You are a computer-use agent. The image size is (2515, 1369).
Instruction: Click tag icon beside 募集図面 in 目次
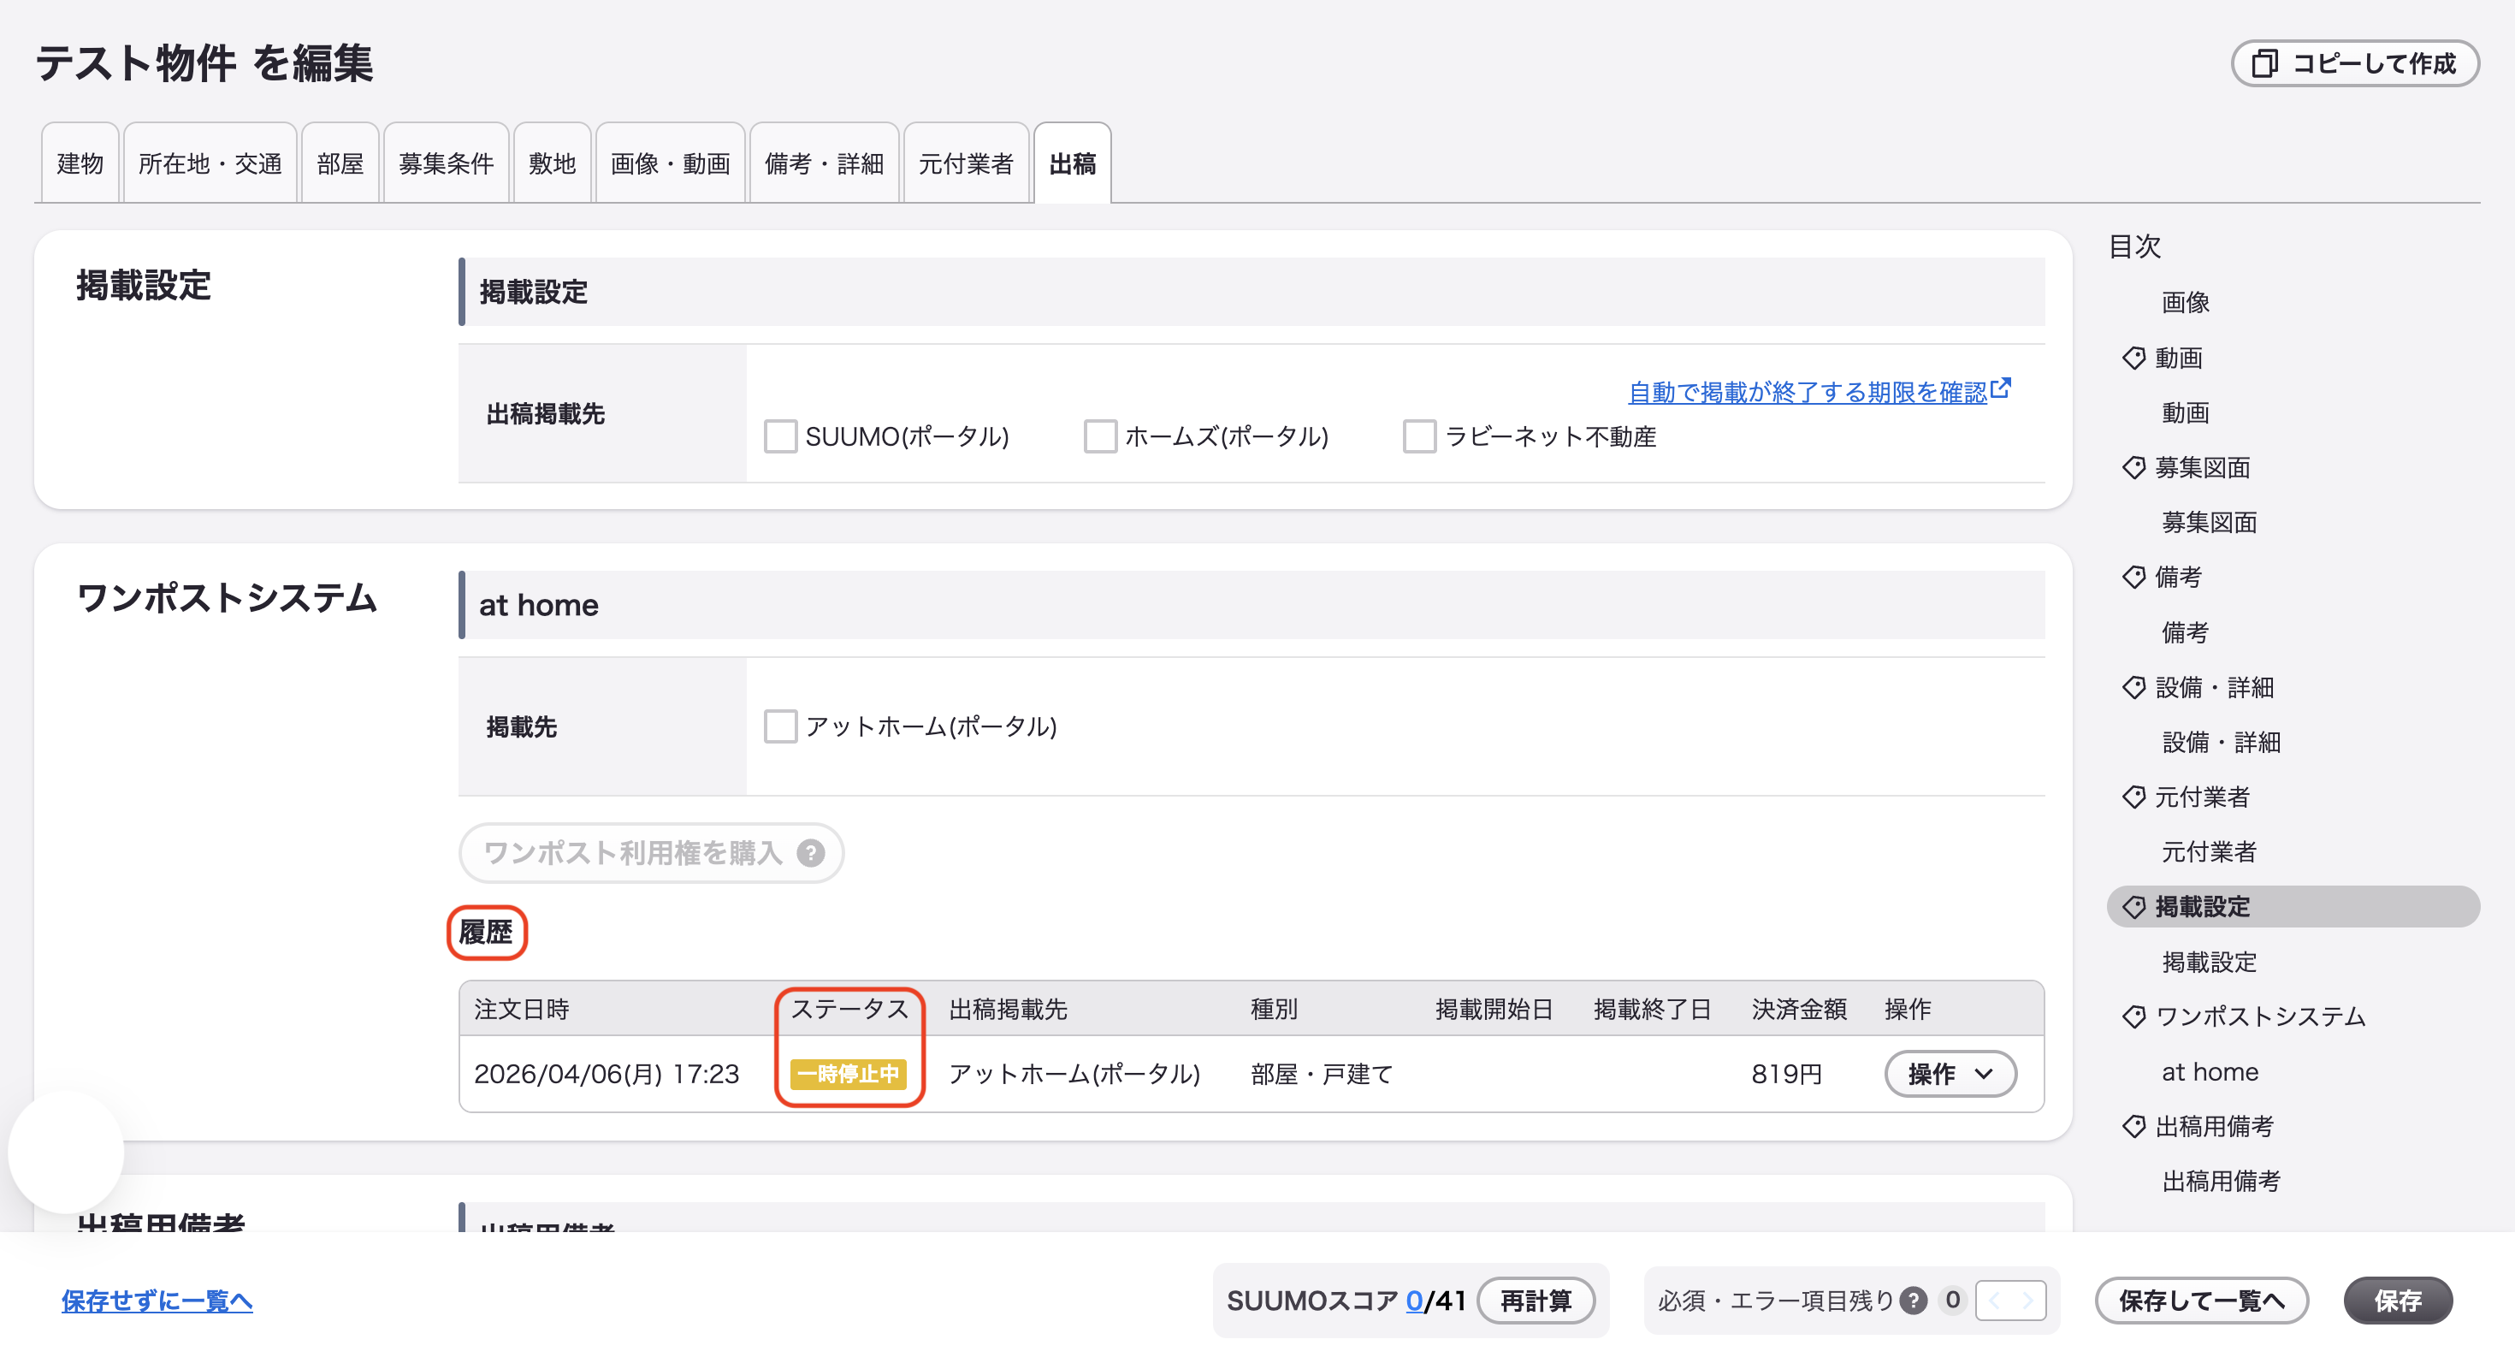coord(2133,467)
